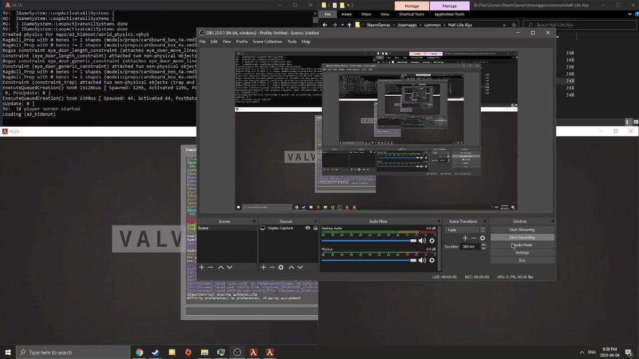Remove scene with minus icon in Scenes panel
Image resolution: width=639 pixels, height=359 pixels.
[210, 268]
